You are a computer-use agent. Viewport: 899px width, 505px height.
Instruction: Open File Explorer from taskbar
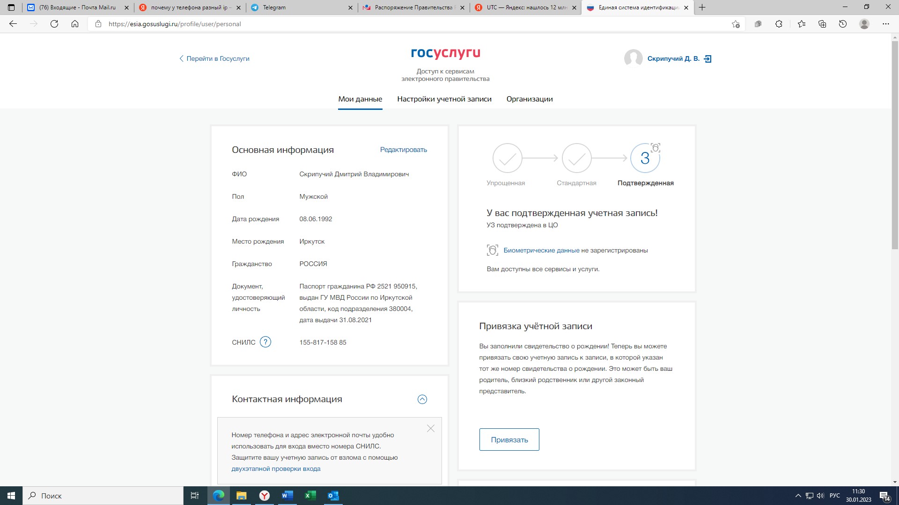point(241,496)
